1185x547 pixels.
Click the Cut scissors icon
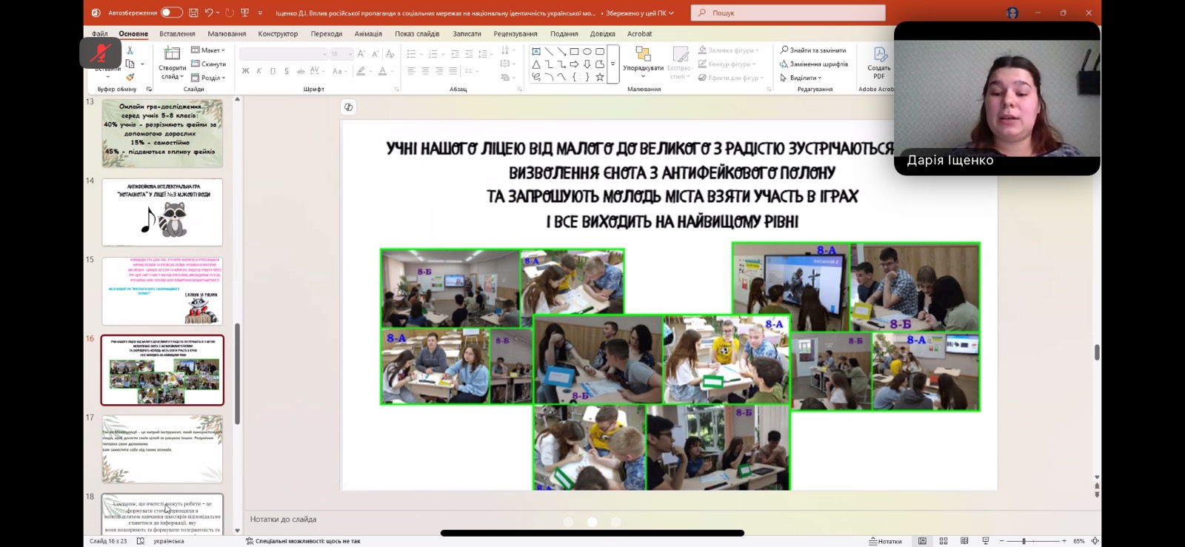[x=130, y=50]
